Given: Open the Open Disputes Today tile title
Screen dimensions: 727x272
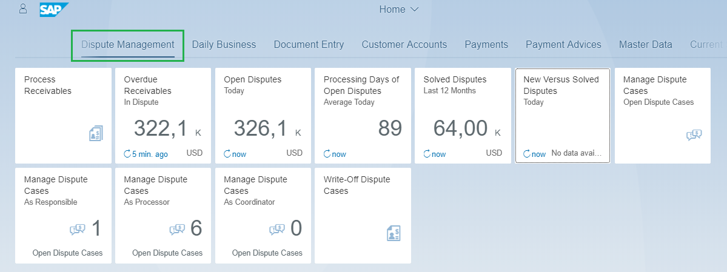Looking at the screenshot, I should click(253, 80).
